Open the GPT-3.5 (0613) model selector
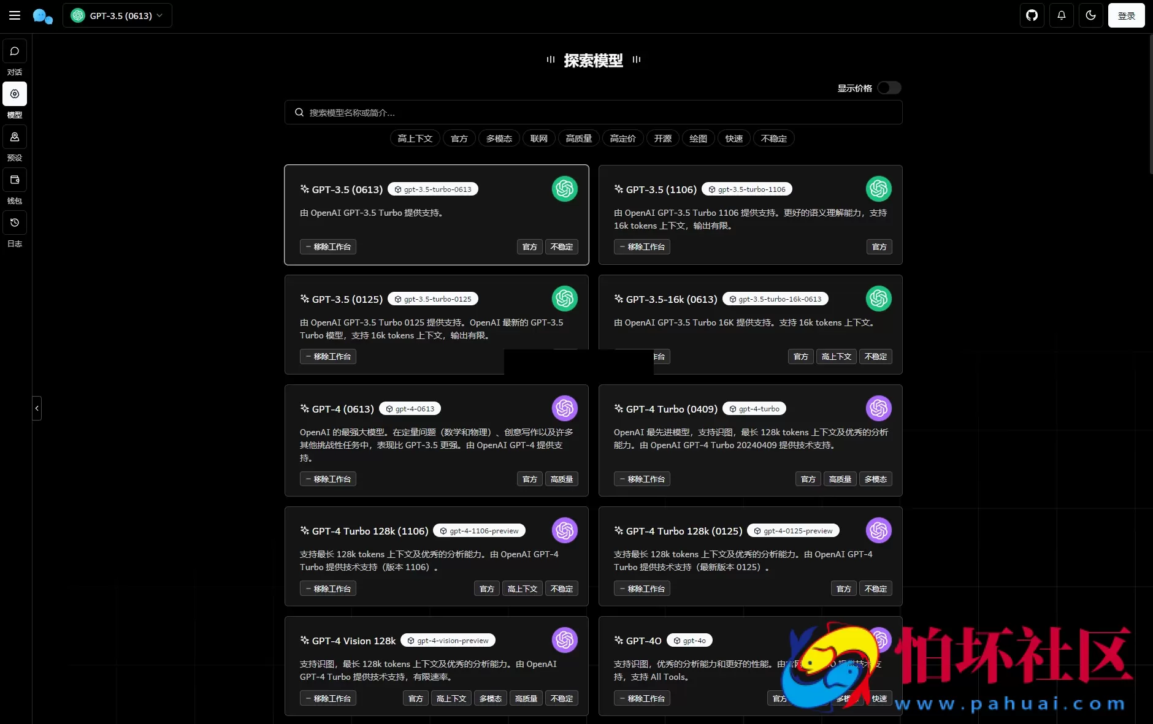 pos(117,15)
